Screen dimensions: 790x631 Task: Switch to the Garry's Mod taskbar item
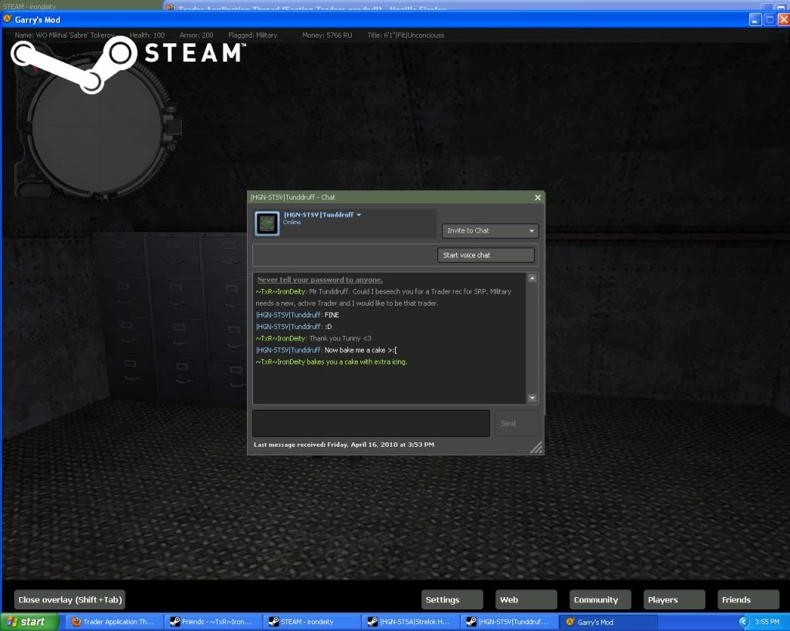click(609, 622)
